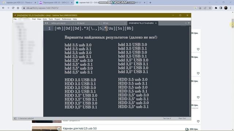Click the regex text on line 1
Image resolution: width=234 pixels, height=131 pixels.
(x=94, y=28)
